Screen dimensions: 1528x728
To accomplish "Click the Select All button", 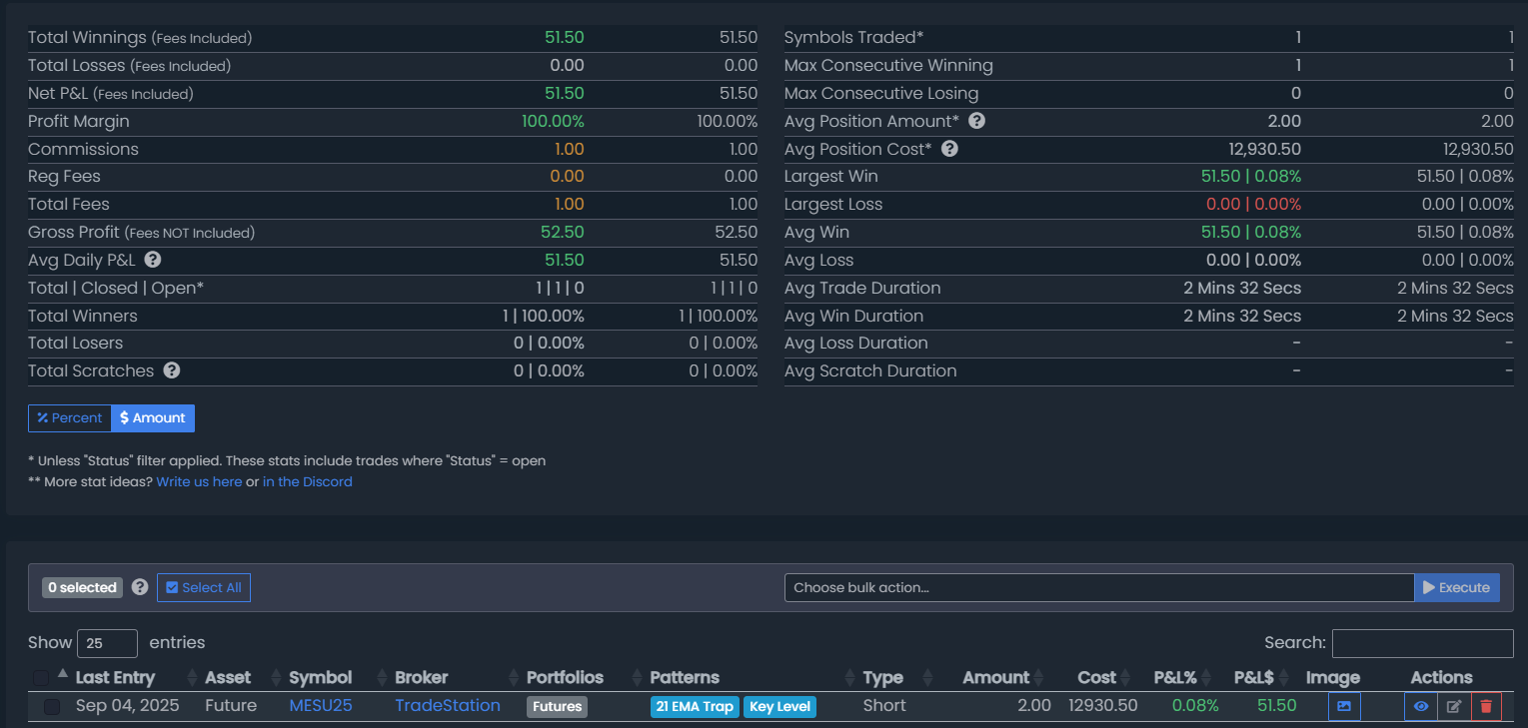I will [204, 587].
